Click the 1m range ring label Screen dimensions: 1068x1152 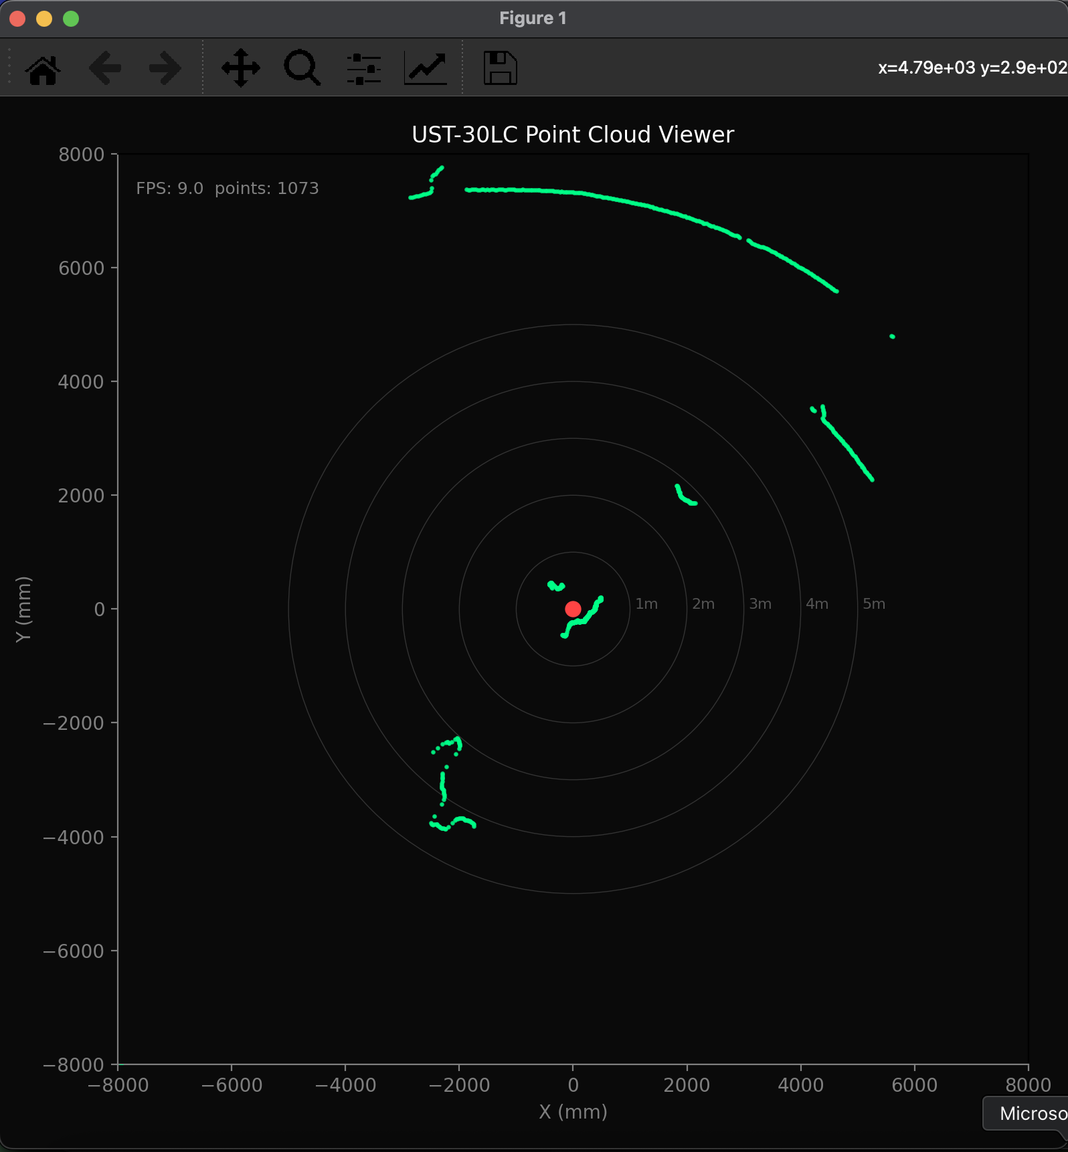(646, 603)
